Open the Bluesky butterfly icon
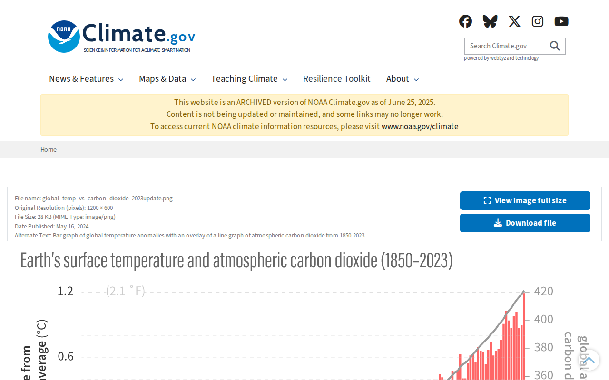609x380 pixels. click(x=490, y=21)
